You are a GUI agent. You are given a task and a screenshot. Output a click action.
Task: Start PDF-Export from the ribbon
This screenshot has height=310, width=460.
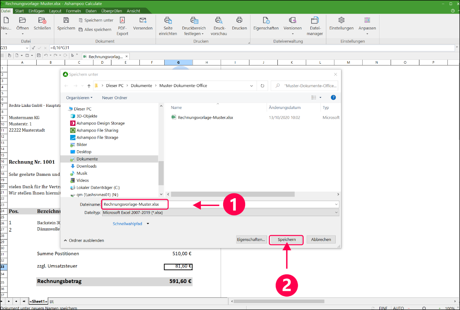[x=122, y=26]
